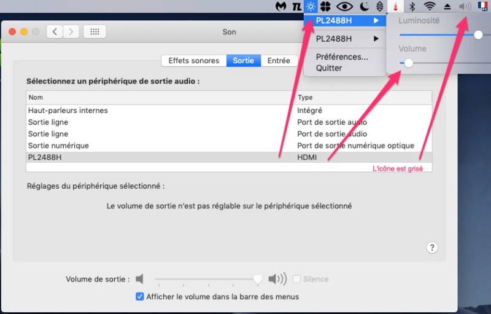The height and width of the screenshot is (314, 491).
Task: Click the low volume speaker icon
Action: [140, 278]
